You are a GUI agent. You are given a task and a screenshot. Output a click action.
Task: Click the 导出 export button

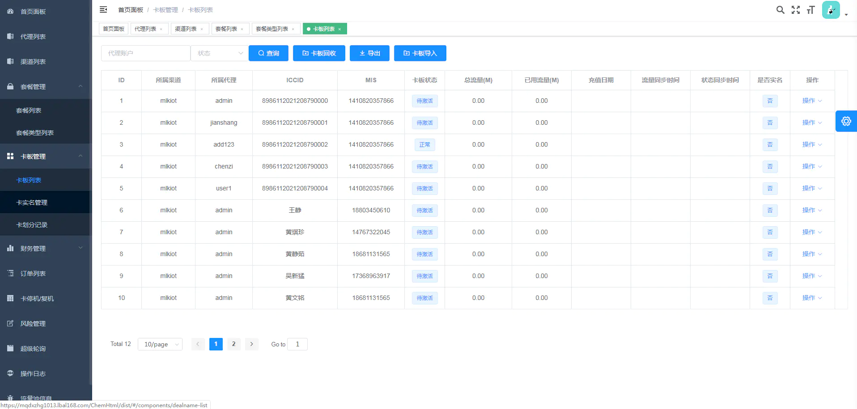click(369, 53)
